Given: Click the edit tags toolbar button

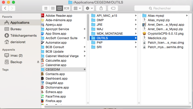Looking at the screenshot, I should pos(113,8).
